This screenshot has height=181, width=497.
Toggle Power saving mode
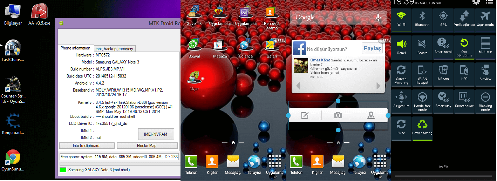422,127
